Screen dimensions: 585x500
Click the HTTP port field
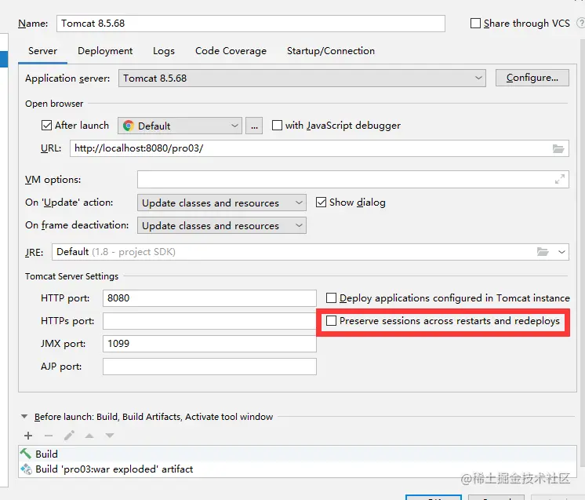pos(209,298)
